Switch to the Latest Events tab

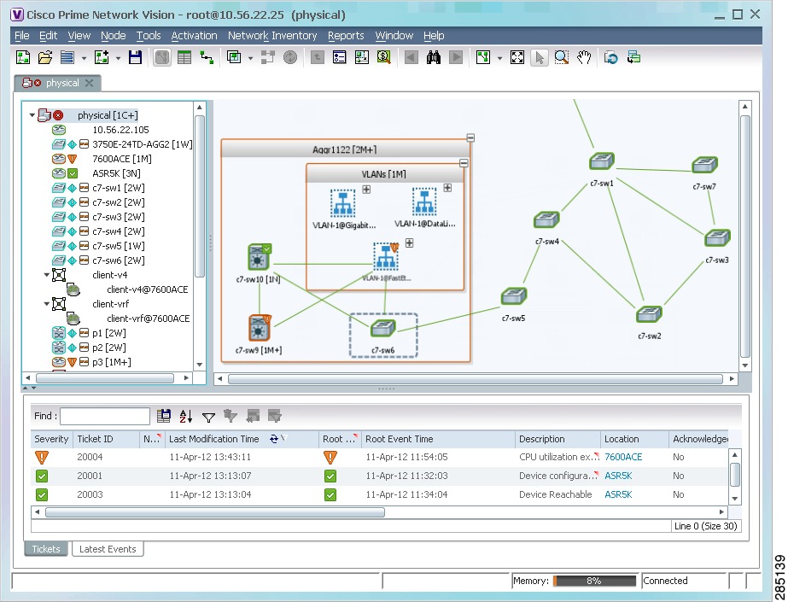click(108, 549)
